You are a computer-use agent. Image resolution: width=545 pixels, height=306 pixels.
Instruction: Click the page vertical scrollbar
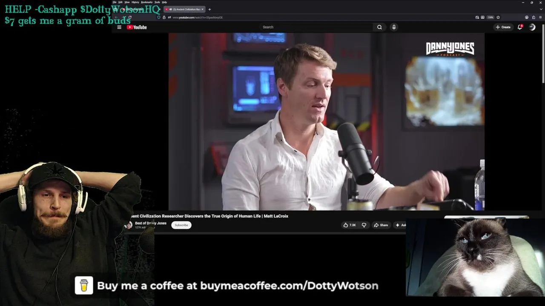pyautogui.click(x=543, y=53)
